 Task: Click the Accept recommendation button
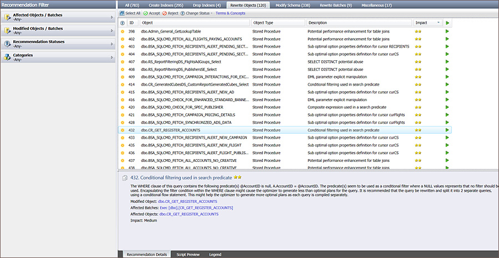pyautogui.click(x=151, y=13)
